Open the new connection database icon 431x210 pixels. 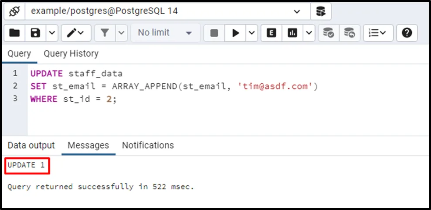click(x=321, y=11)
